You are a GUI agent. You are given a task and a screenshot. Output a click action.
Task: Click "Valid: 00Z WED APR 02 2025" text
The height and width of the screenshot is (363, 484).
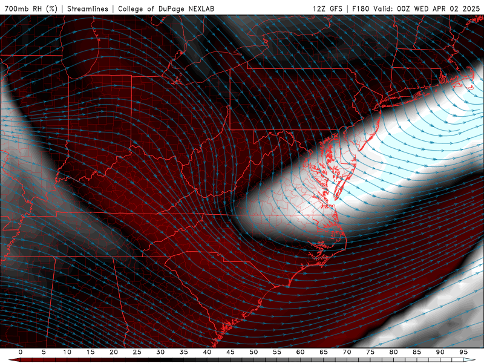click(x=427, y=8)
